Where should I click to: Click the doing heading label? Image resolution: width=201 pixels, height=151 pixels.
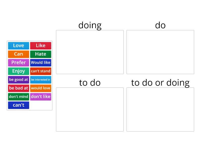pyautogui.click(x=90, y=25)
